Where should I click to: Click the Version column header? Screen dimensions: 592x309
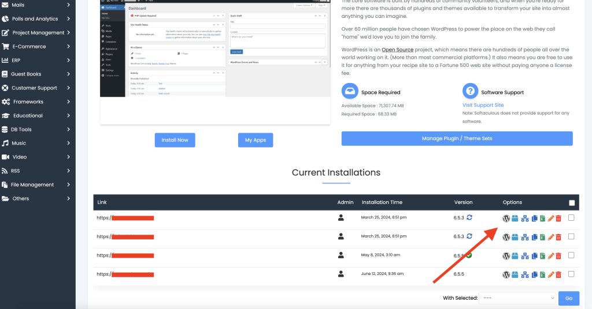[x=463, y=202]
